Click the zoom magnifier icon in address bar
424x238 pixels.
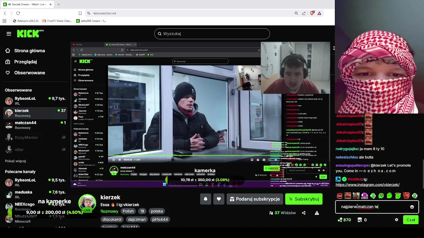(x=296, y=13)
